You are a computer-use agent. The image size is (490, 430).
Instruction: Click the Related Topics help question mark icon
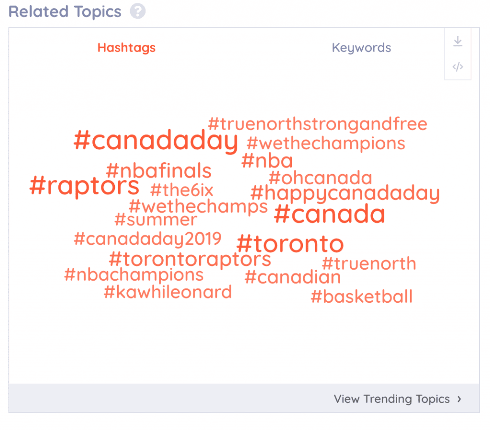(x=137, y=11)
